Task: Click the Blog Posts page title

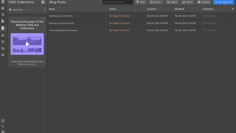Action: click(x=58, y=2)
